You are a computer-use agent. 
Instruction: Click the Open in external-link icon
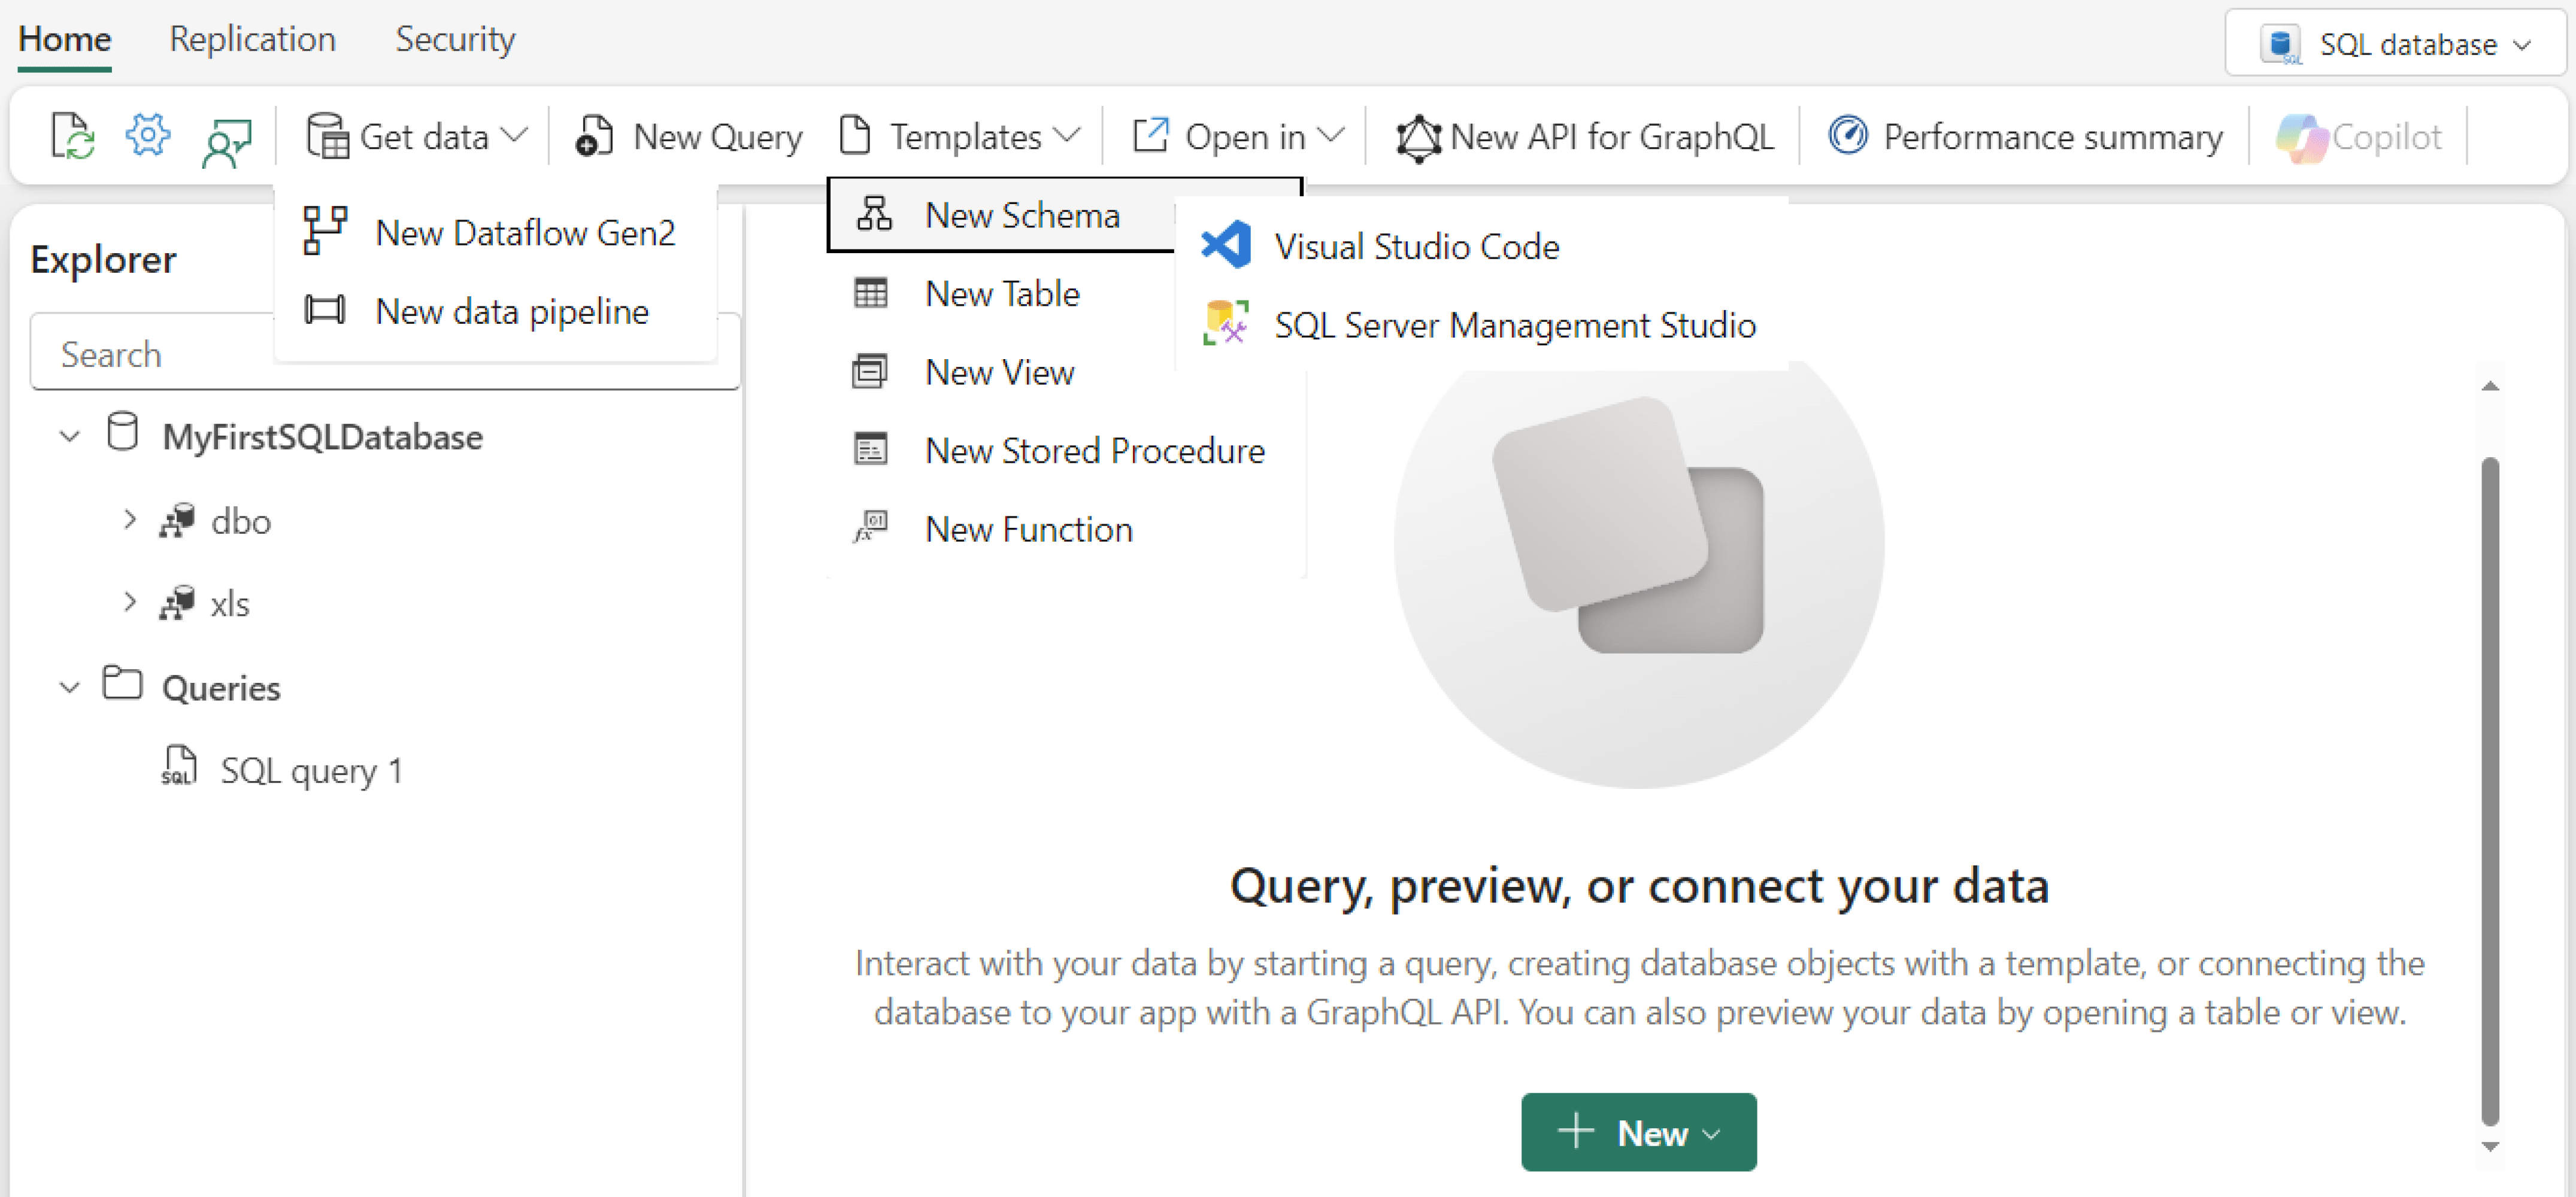(x=1150, y=135)
